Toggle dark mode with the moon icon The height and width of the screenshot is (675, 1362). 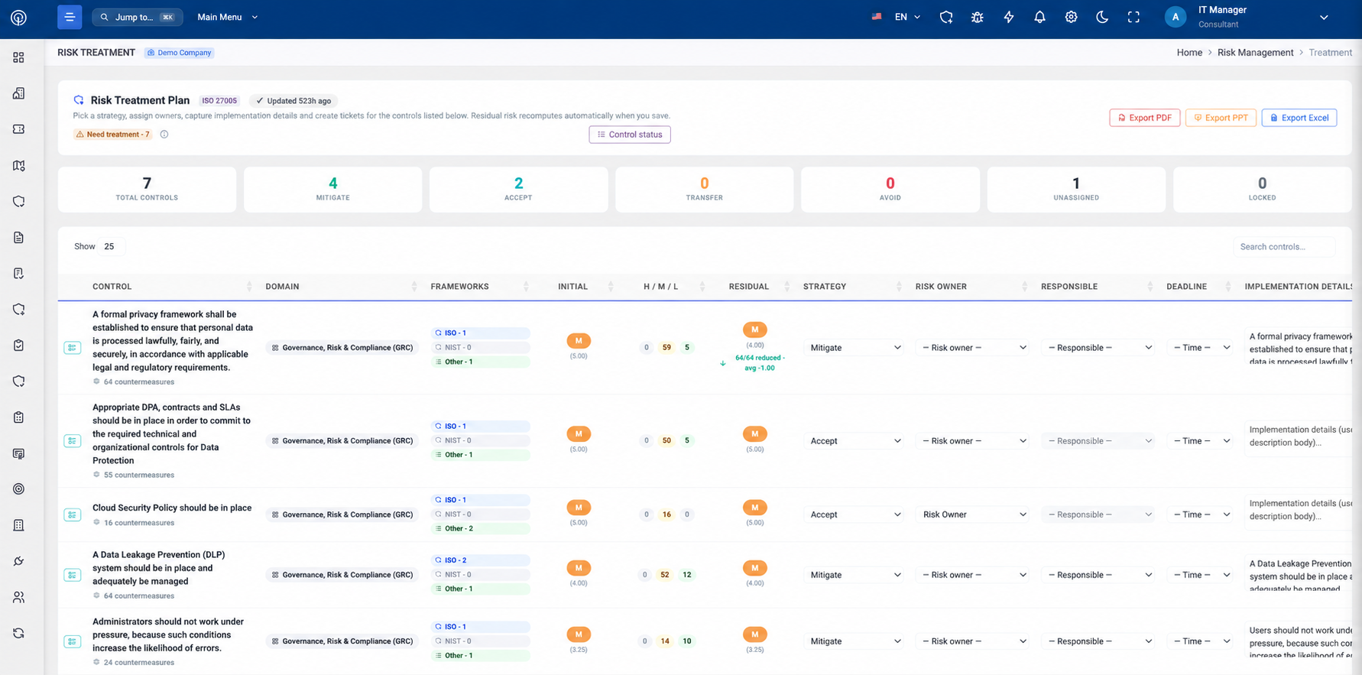(1102, 17)
